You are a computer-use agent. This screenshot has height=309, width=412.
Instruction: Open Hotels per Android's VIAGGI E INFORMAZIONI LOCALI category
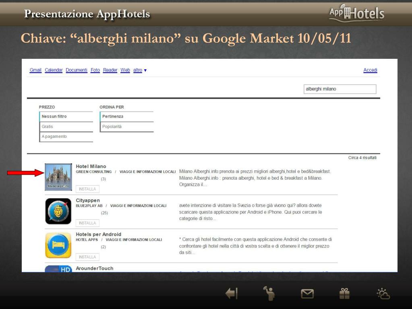[x=134, y=240]
